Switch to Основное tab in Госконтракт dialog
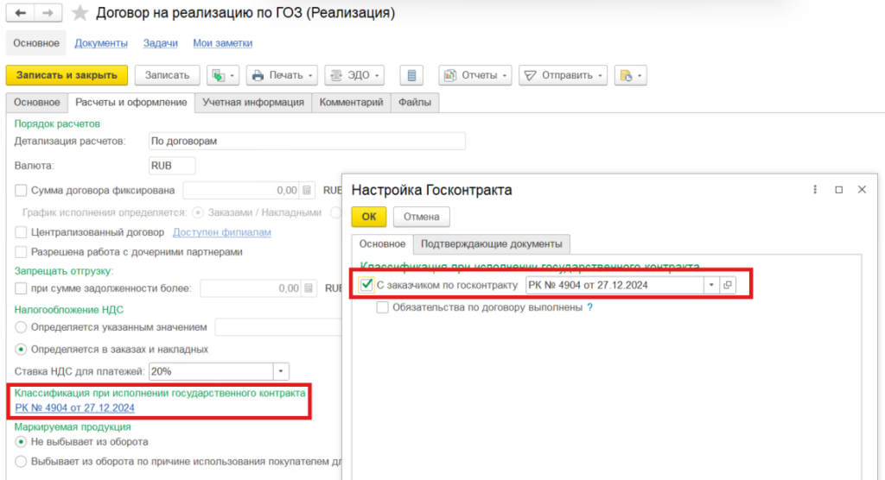Image resolution: width=885 pixels, height=480 pixels. point(382,244)
